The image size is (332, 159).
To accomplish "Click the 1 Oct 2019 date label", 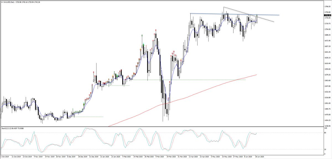I will 5,156.
